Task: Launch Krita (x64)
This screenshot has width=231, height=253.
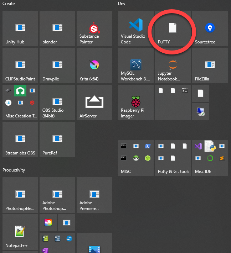Action: pyautogui.click(x=94, y=65)
